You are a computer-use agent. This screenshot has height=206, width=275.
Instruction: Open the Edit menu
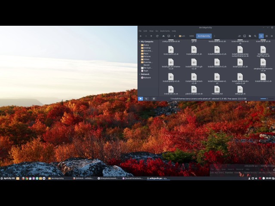[x=145, y=31]
